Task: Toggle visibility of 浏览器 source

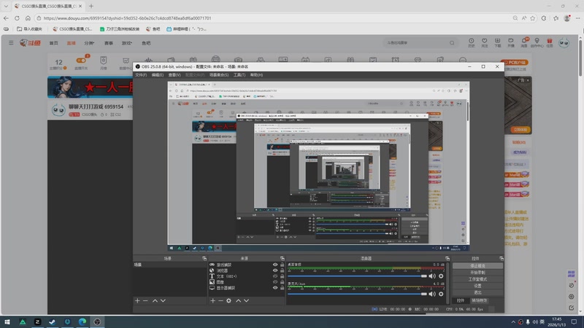Action: click(275, 270)
